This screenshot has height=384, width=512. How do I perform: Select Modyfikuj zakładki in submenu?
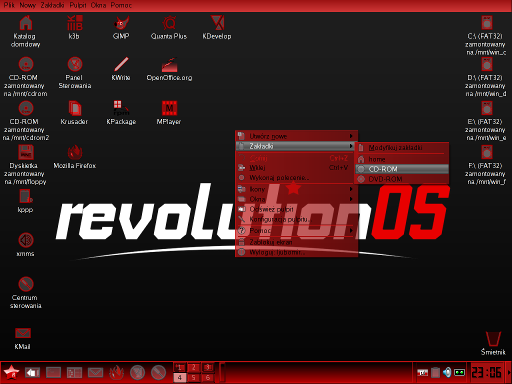click(402, 148)
